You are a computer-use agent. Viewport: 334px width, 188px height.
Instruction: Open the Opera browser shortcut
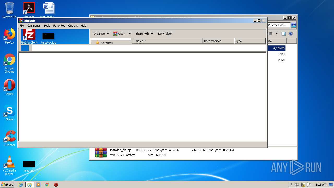(9, 87)
